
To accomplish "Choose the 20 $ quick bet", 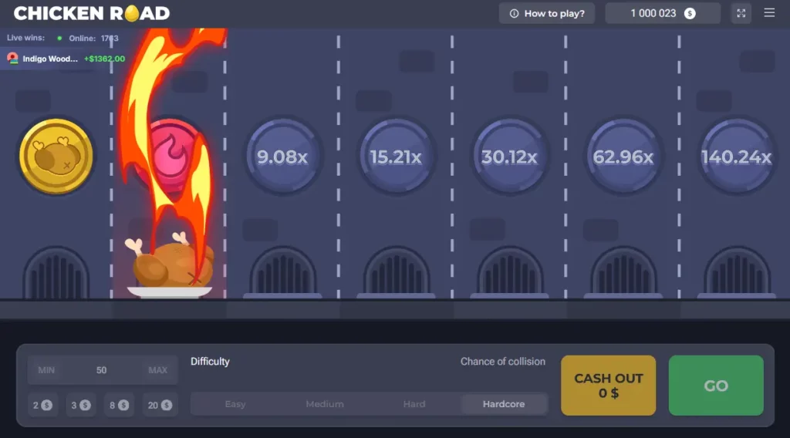I will [159, 405].
